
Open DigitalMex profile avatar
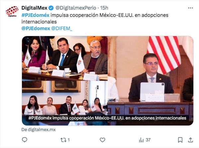(x=12, y=11)
